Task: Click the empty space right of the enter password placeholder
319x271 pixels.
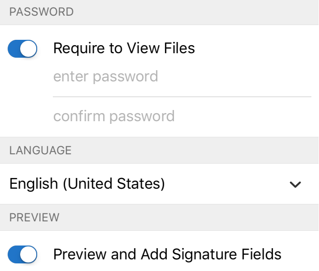Action: 233,76
